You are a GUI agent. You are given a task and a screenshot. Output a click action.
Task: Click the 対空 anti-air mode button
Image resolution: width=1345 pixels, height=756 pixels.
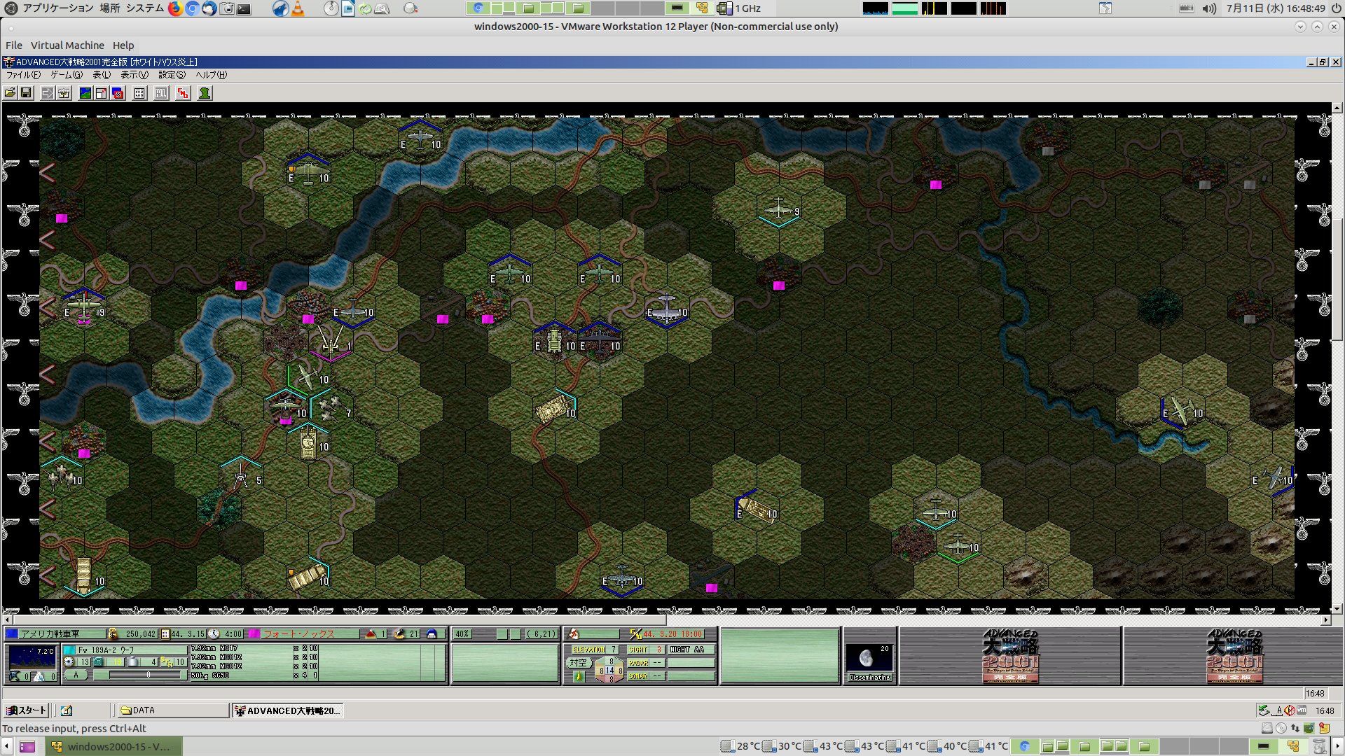[x=578, y=662]
